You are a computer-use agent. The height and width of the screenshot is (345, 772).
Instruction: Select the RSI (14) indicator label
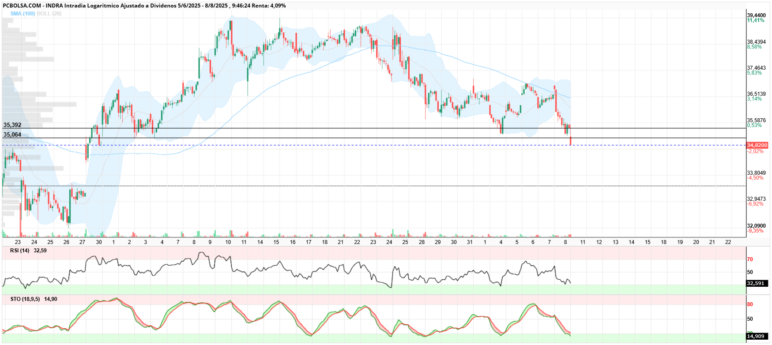pos(20,251)
